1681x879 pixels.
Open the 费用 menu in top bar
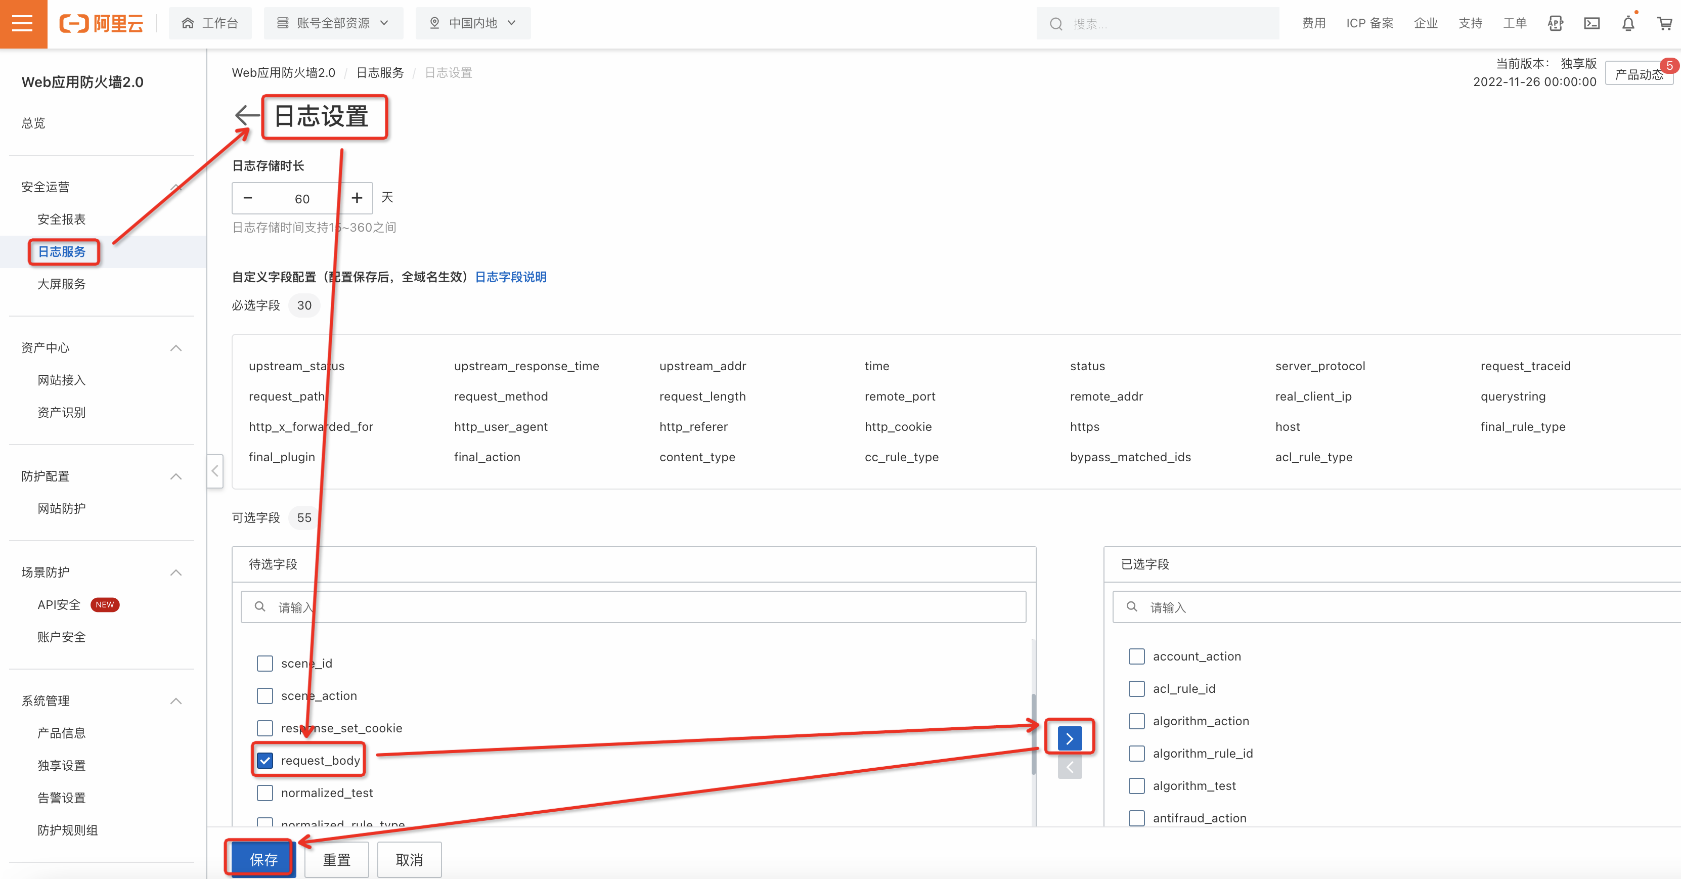(x=1314, y=23)
